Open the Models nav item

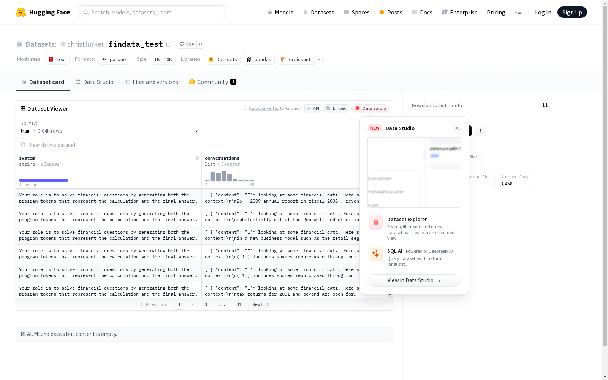tap(280, 12)
